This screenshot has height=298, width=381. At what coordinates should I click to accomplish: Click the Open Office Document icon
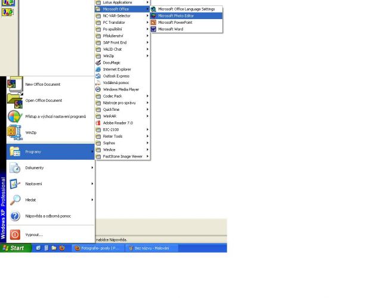(15, 101)
